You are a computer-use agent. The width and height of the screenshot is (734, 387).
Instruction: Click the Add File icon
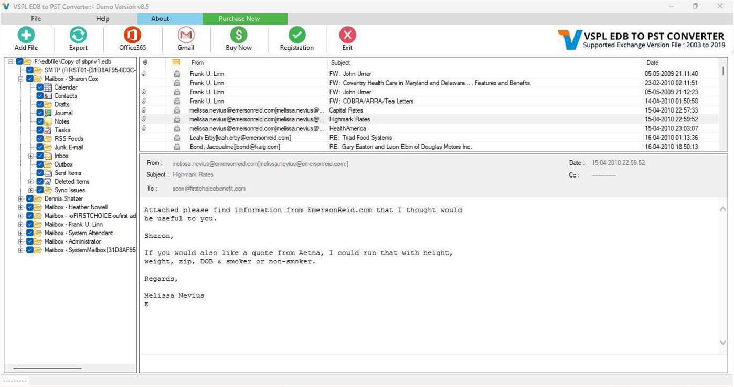26,37
